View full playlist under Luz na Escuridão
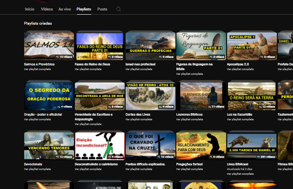 [x=240, y=119]
